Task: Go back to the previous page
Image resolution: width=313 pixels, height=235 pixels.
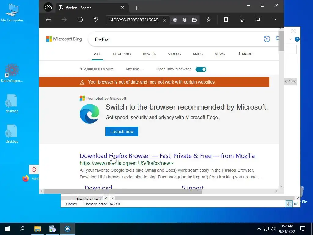Action: click(48, 20)
